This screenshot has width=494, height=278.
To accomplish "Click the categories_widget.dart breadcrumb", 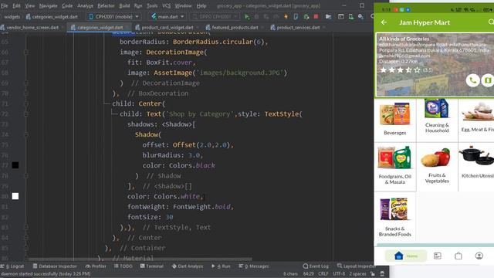I will [52, 16].
